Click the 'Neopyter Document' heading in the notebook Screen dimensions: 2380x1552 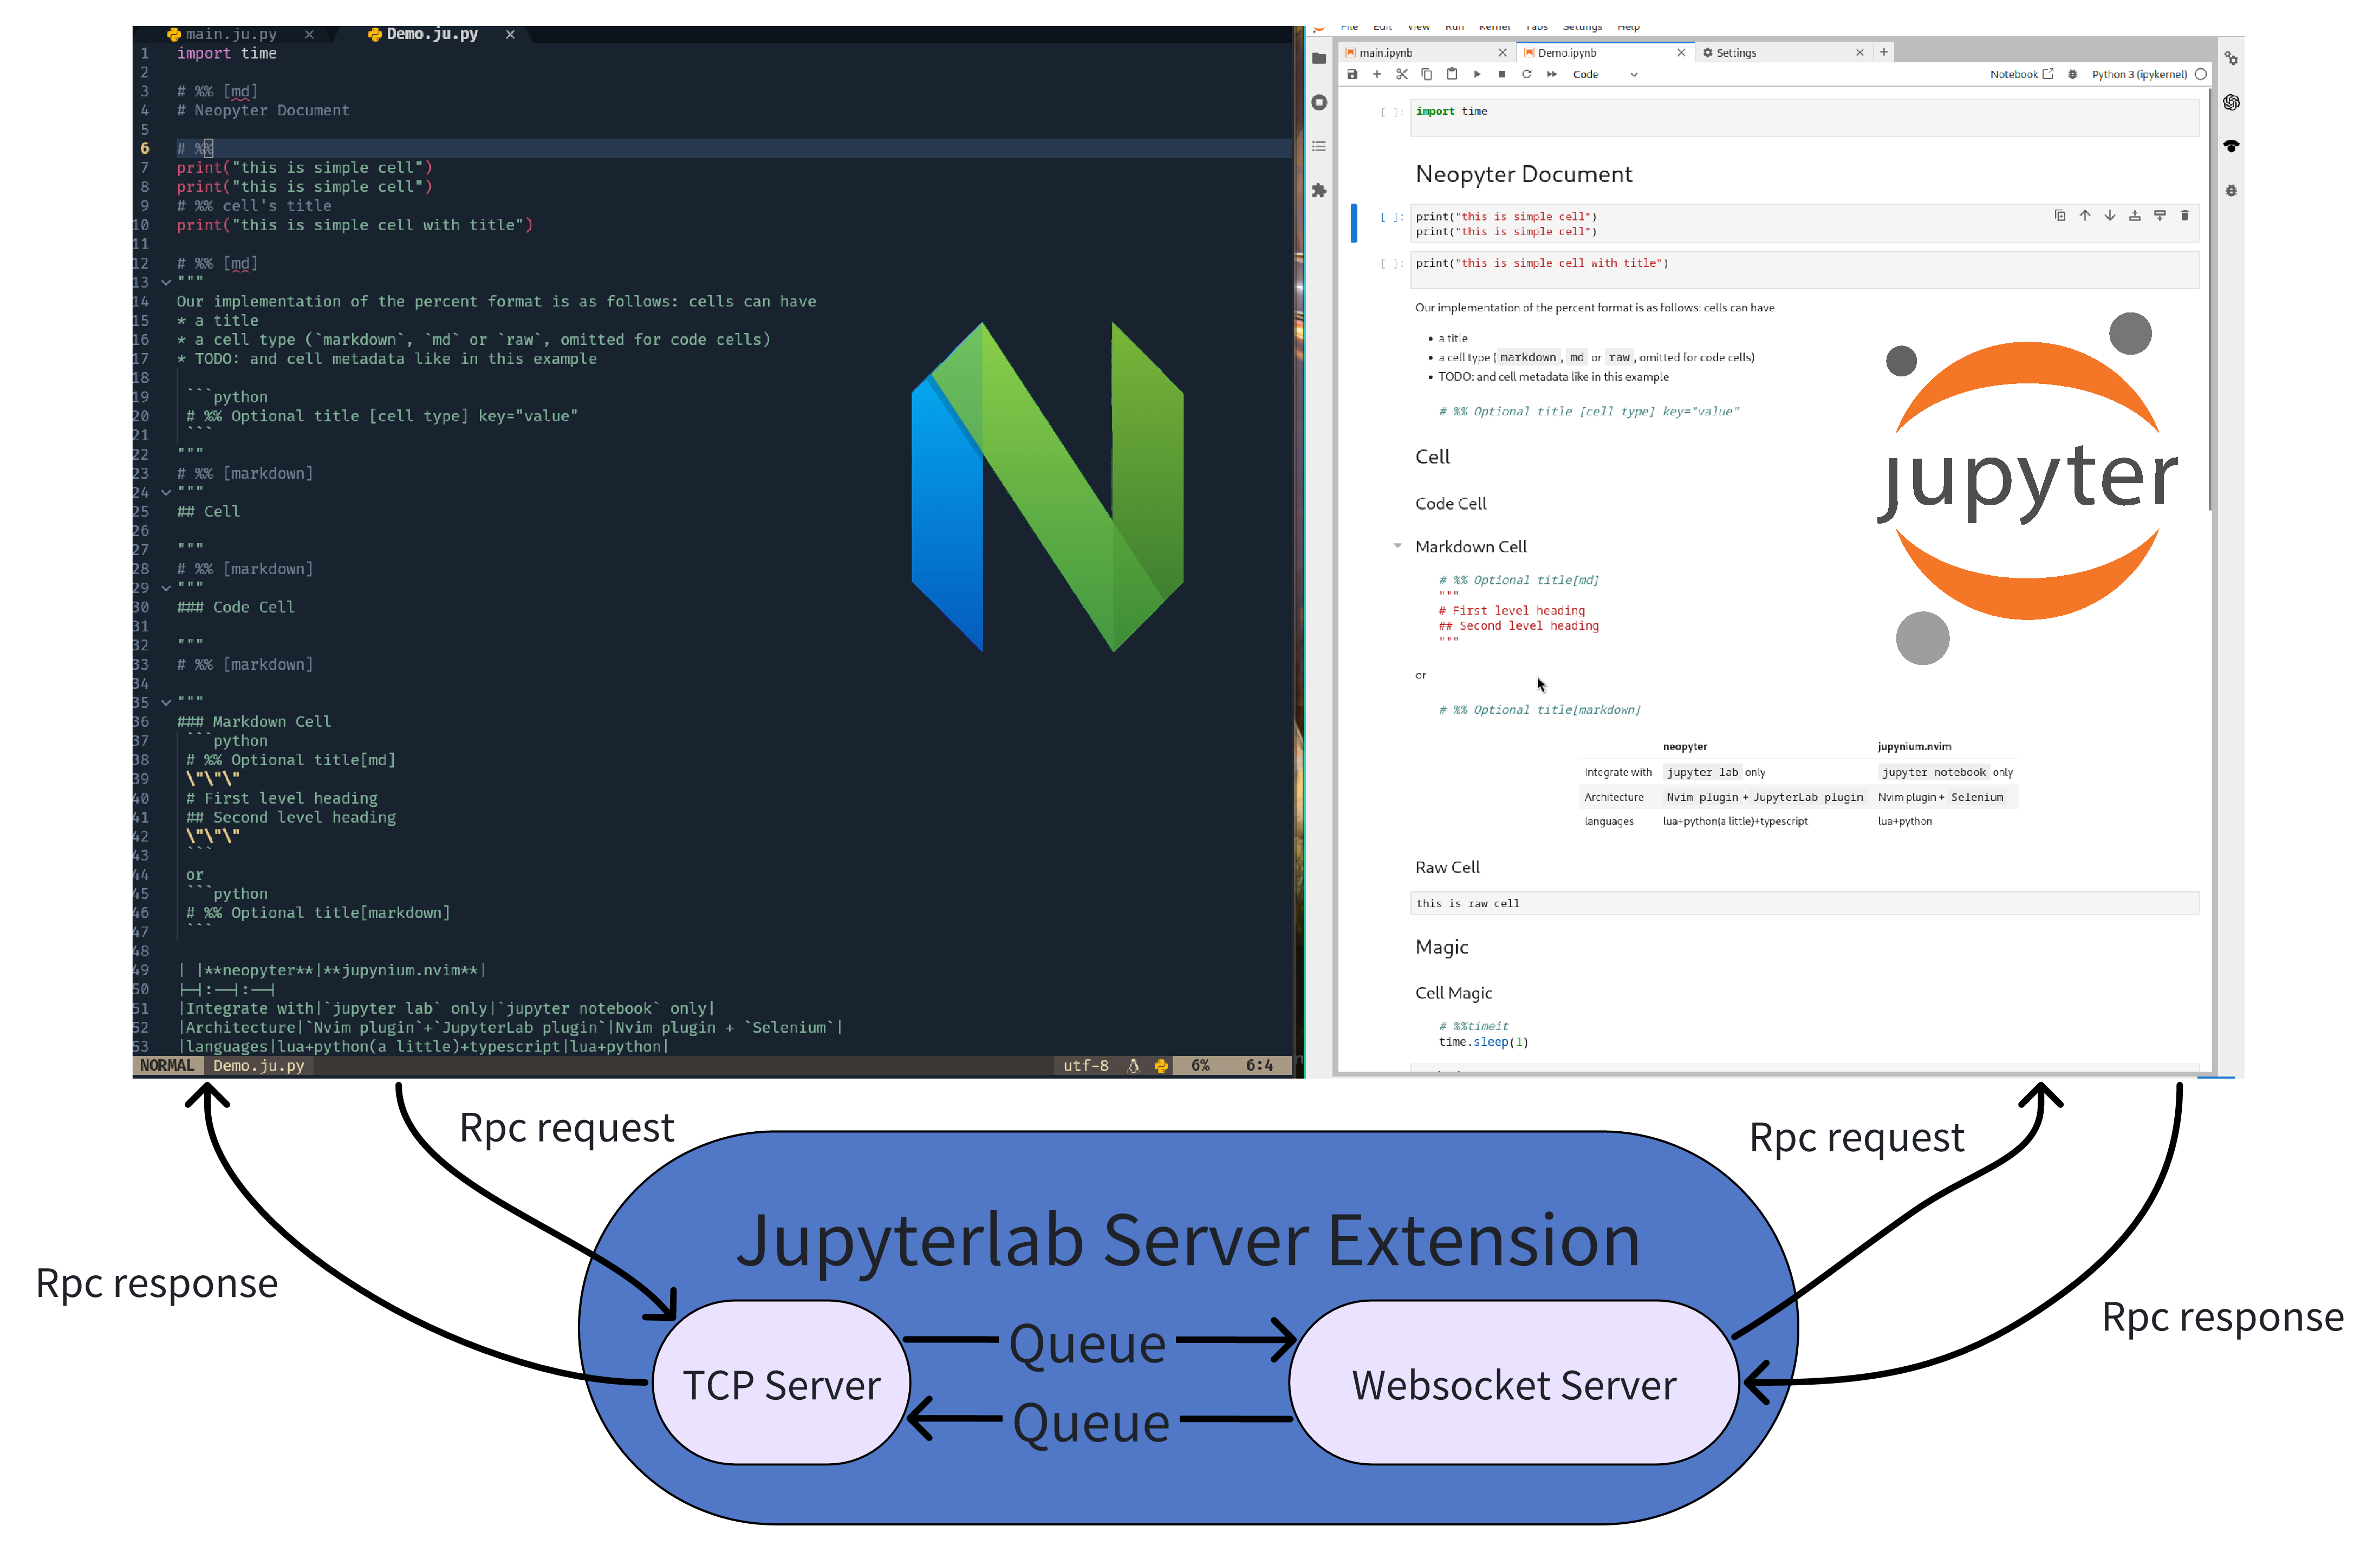(1523, 174)
